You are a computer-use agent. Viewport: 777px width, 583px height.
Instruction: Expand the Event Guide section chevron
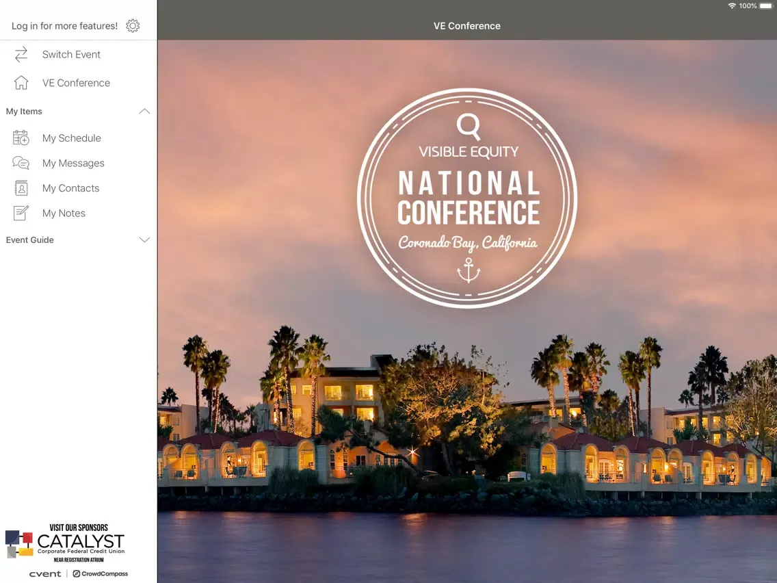(x=144, y=240)
